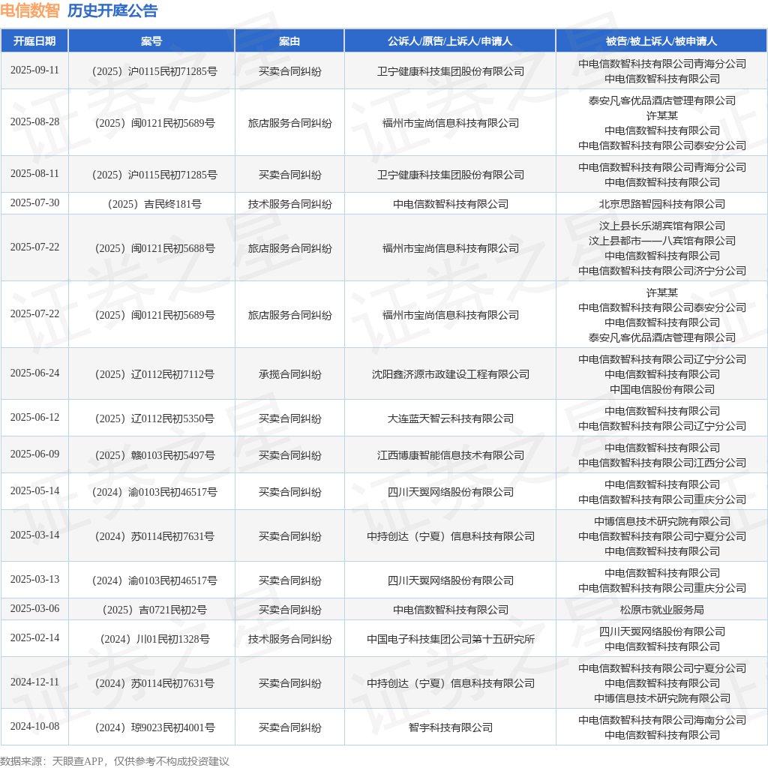This screenshot has width=768, height=768.
Task: Click the date cell '2025-02-14'
Action: click(34, 637)
